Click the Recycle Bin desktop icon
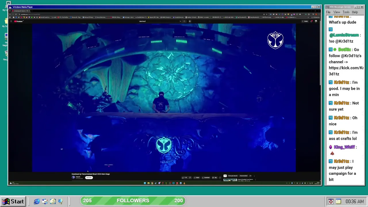Image resolution: width=368 pixels, height=207 pixels. [x=6, y=55]
